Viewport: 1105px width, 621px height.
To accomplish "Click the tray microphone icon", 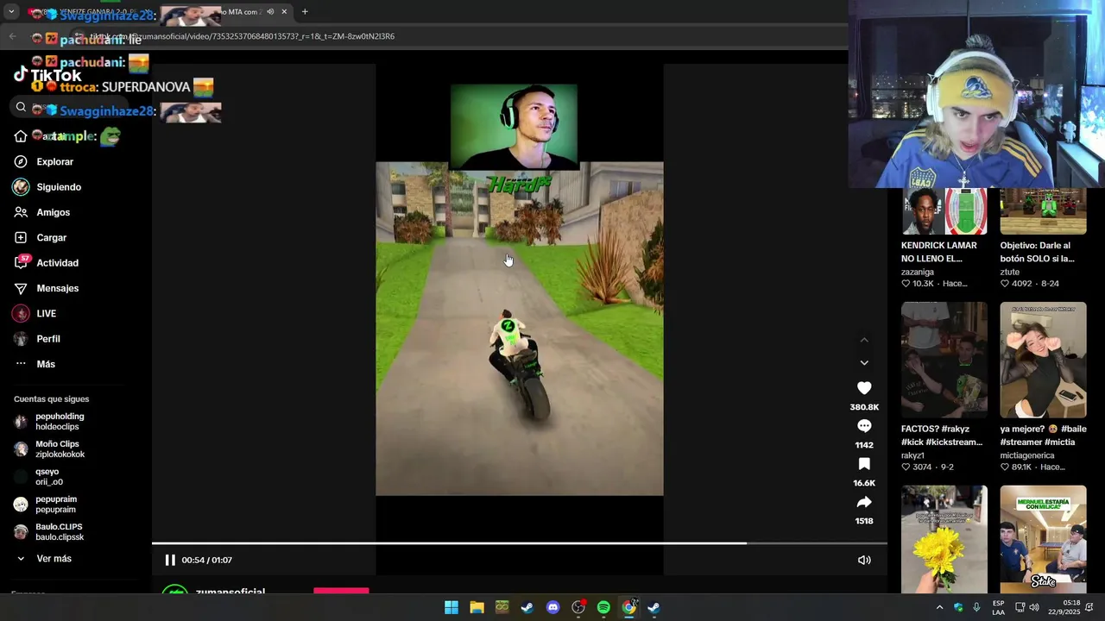I will tap(976, 607).
